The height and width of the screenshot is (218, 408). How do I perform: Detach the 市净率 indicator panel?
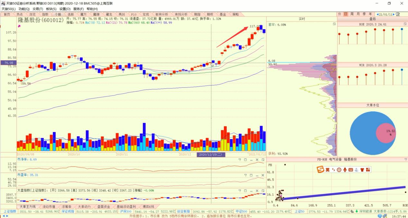(x=263, y=159)
